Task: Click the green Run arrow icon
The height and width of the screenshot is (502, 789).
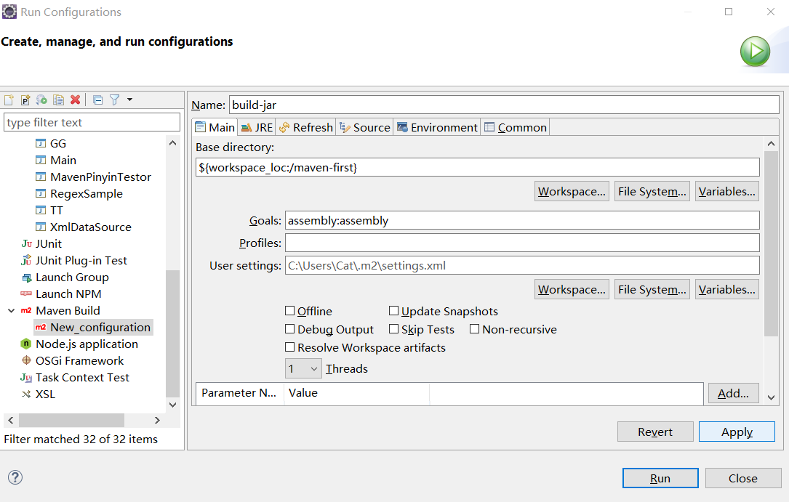Action: pos(755,52)
